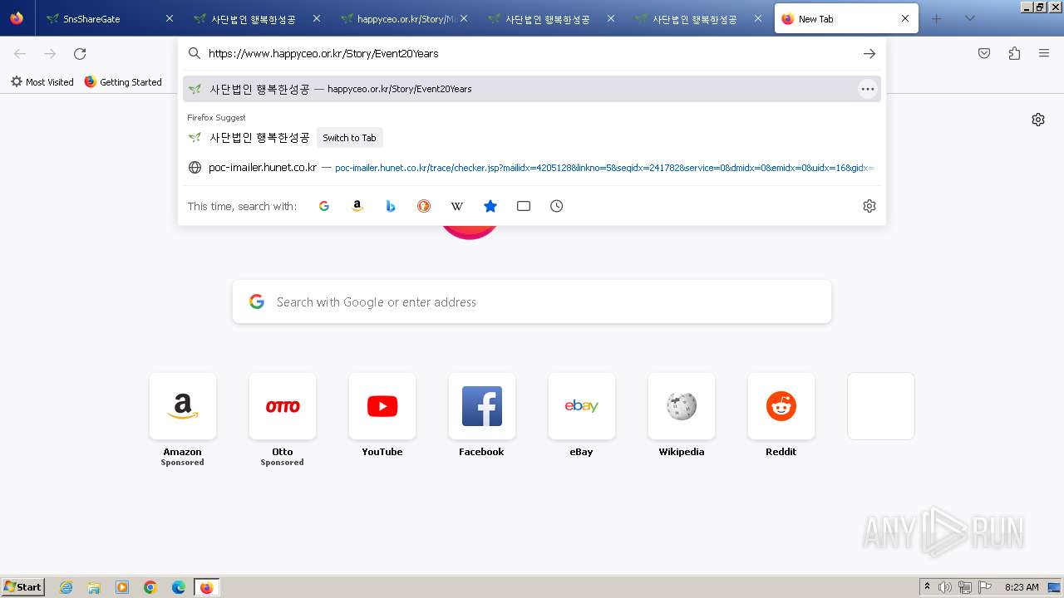Open File Explorer from taskbar

tap(94, 587)
